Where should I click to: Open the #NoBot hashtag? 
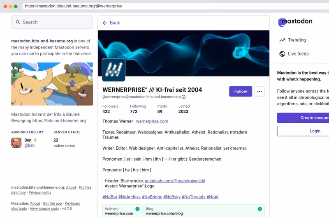(x=110, y=197)
